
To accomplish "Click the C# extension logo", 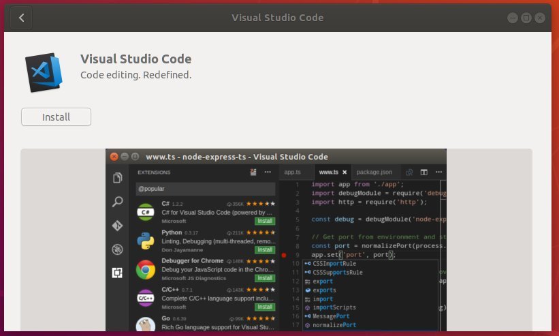I will [146, 212].
